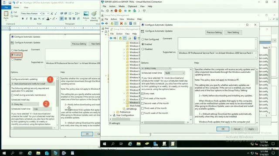The height and width of the screenshot is (156, 279).
Task: Send Ctrl+Alt+Del from VM toolbar
Action: [103, 11]
